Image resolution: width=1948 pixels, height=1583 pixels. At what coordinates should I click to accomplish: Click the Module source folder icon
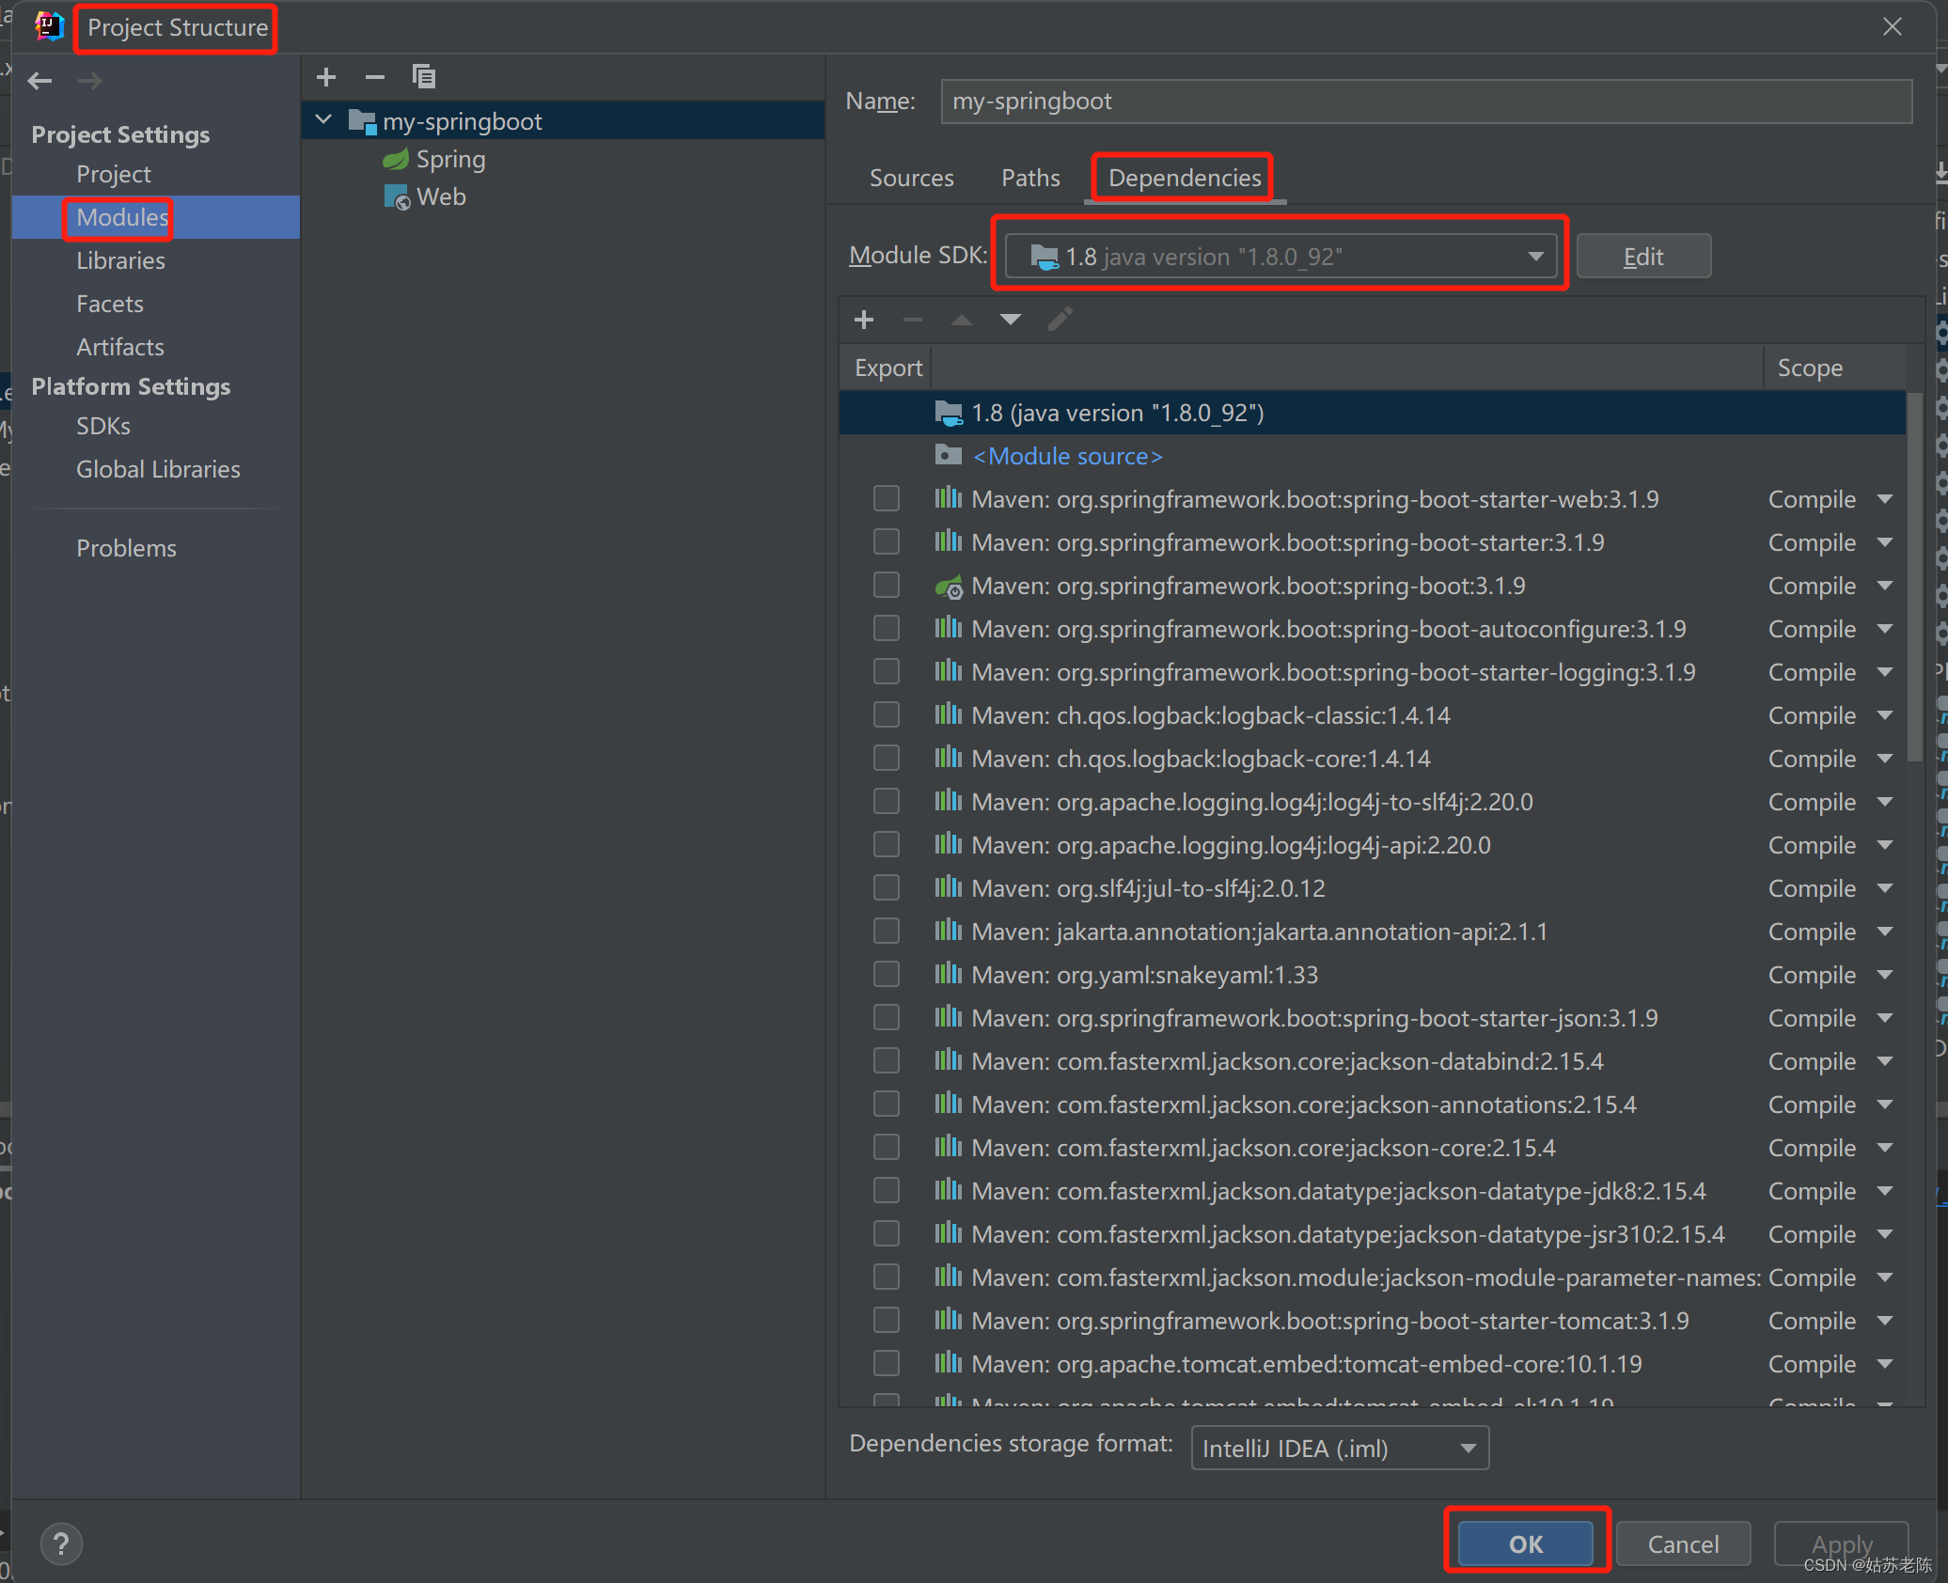(x=949, y=456)
